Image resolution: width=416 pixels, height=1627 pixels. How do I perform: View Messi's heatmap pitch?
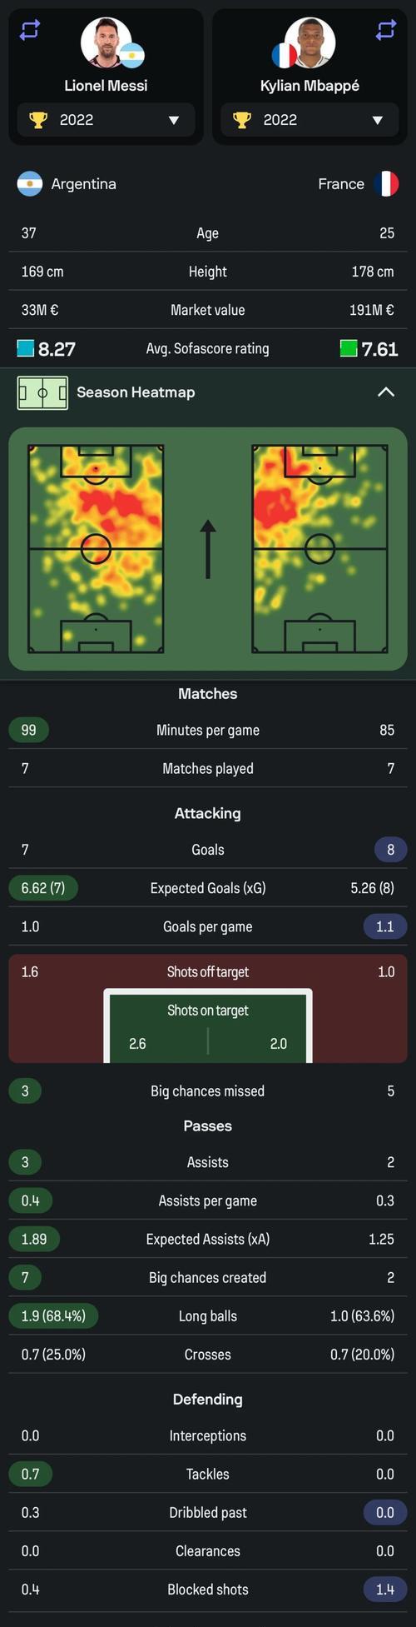(x=96, y=548)
